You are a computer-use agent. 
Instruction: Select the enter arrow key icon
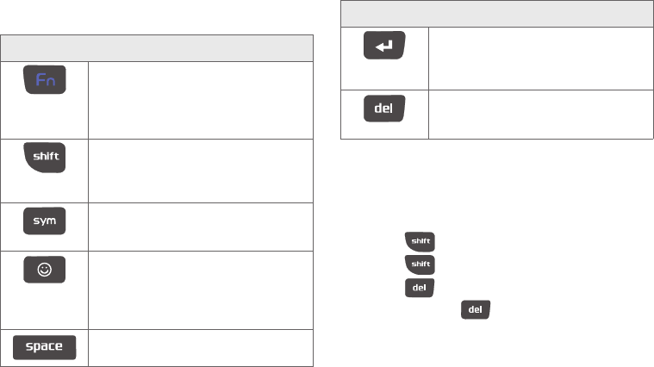384,45
